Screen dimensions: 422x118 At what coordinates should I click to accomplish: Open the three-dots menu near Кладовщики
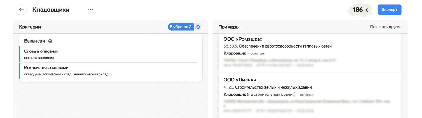91,10
